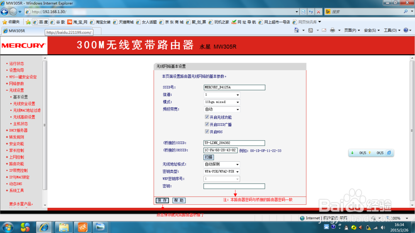415x233 pixels.
Task: Open the PDF application in the taskbar
Action: click(82, 227)
